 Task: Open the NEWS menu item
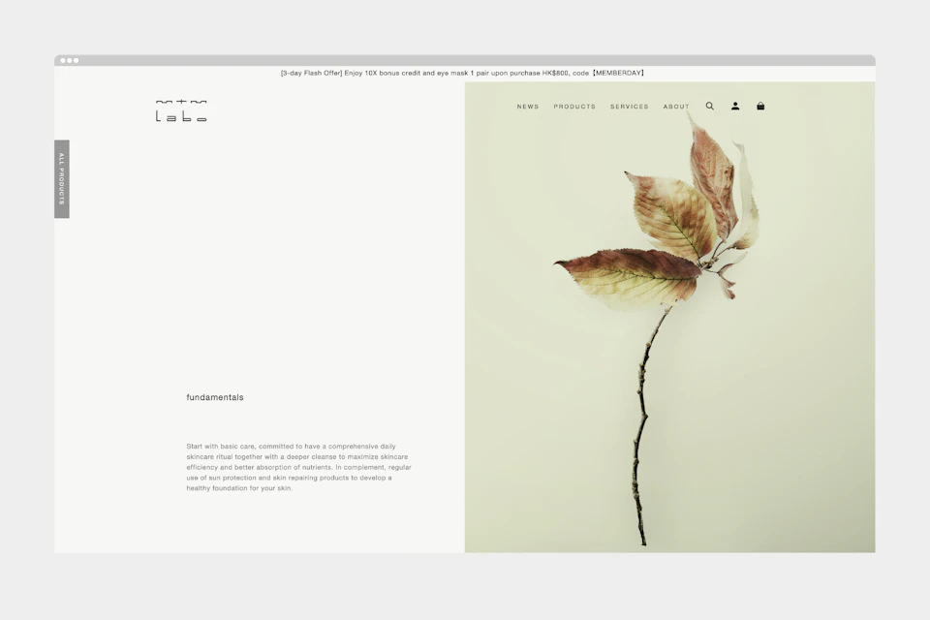coord(528,107)
